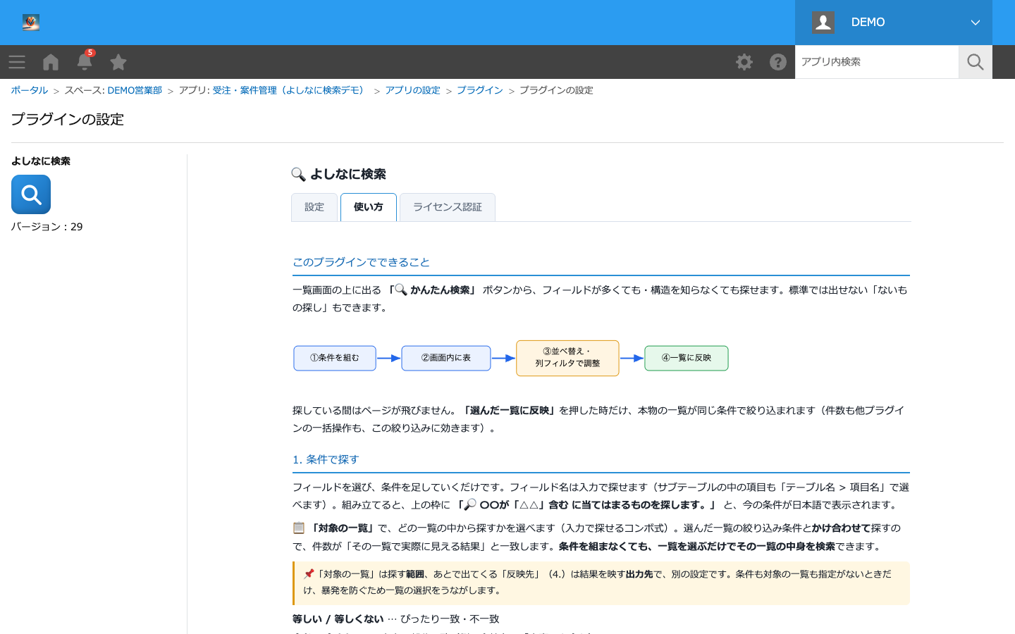Screen dimensions: 1015x634
Task: Click the DEMO user avatar icon
Action: [823, 23]
